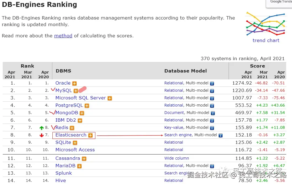Click Relational model link in Hive row
The height and width of the screenshot is (184, 292).
(173, 180)
